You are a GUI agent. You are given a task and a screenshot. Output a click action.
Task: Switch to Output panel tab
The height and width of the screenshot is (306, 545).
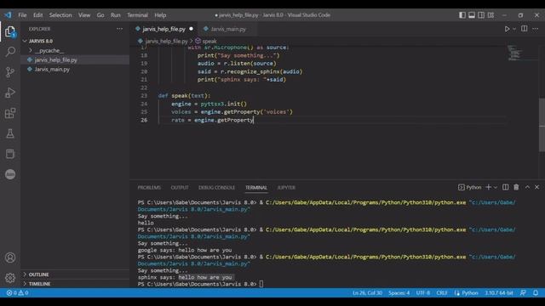180,187
